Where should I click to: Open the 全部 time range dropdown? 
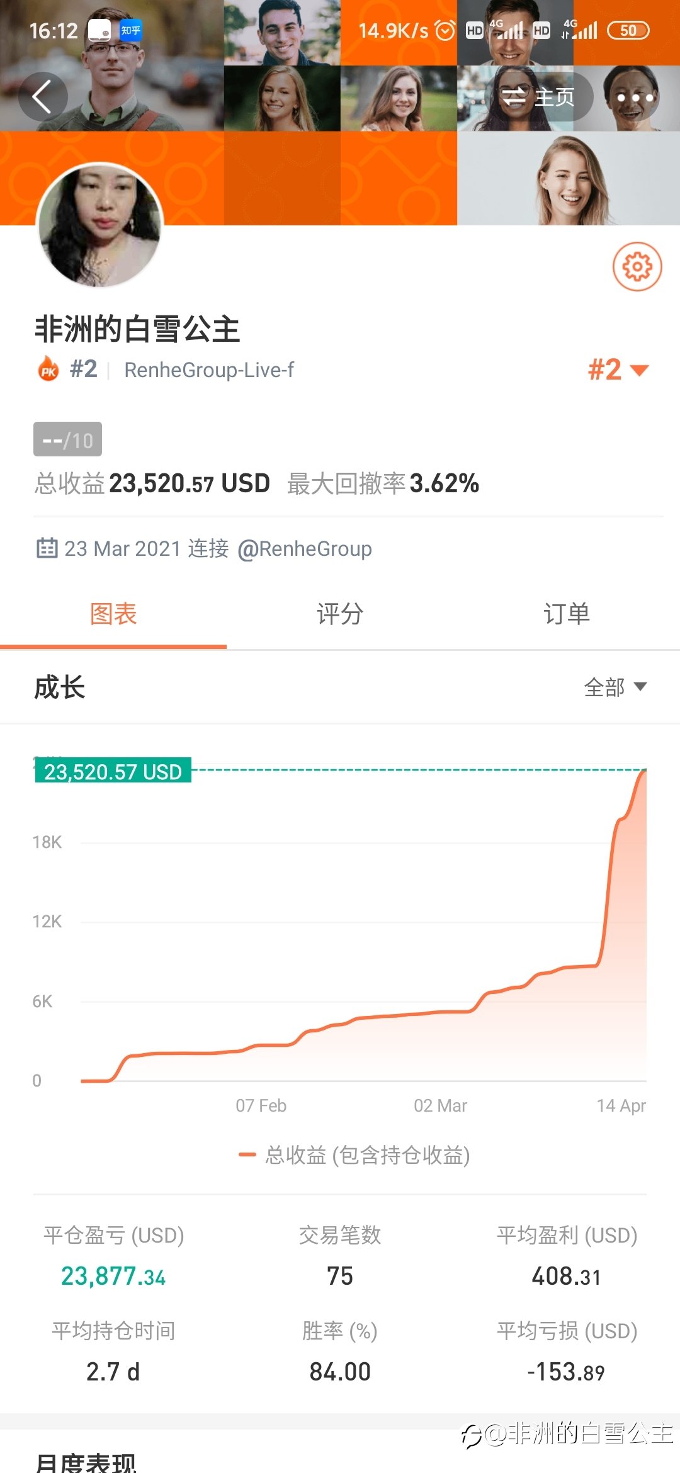tap(615, 687)
